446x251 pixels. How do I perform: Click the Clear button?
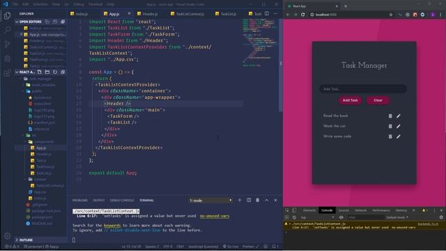pyautogui.click(x=378, y=100)
